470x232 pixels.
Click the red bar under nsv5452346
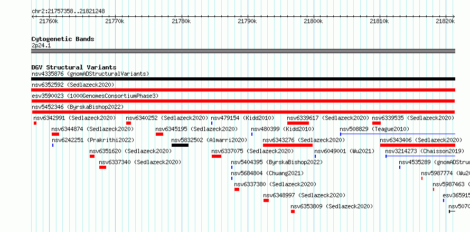(x=243, y=112)
